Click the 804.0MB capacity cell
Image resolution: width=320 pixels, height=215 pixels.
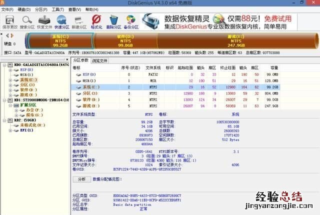click(x=271, y=93)
